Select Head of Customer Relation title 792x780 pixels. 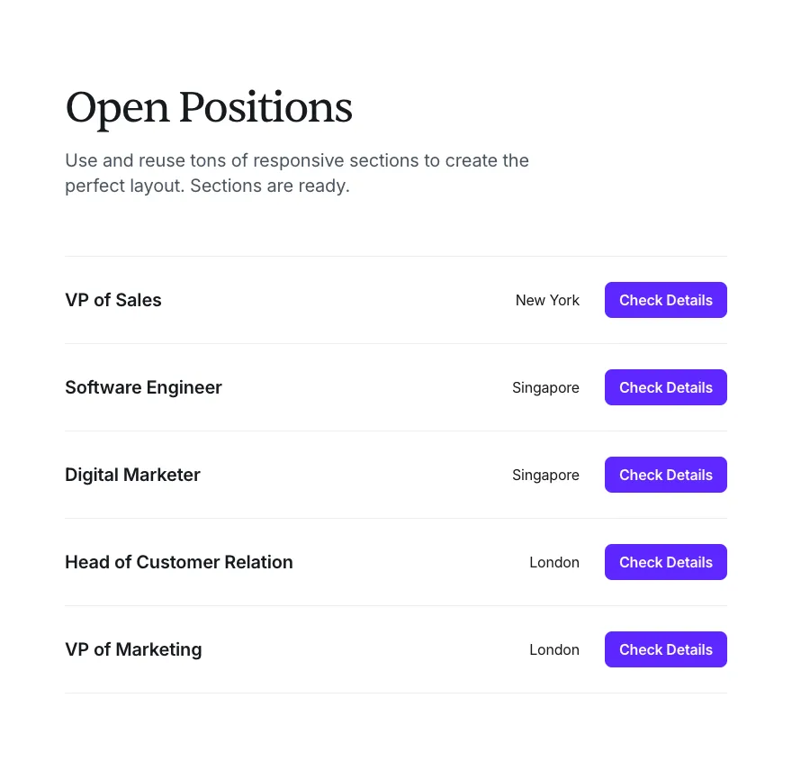pyautogui.click(x=179, y=562)
